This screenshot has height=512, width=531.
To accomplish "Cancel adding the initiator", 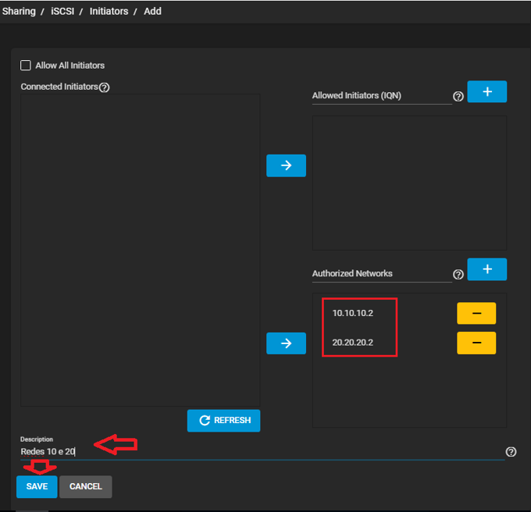I will pos(86,486).
